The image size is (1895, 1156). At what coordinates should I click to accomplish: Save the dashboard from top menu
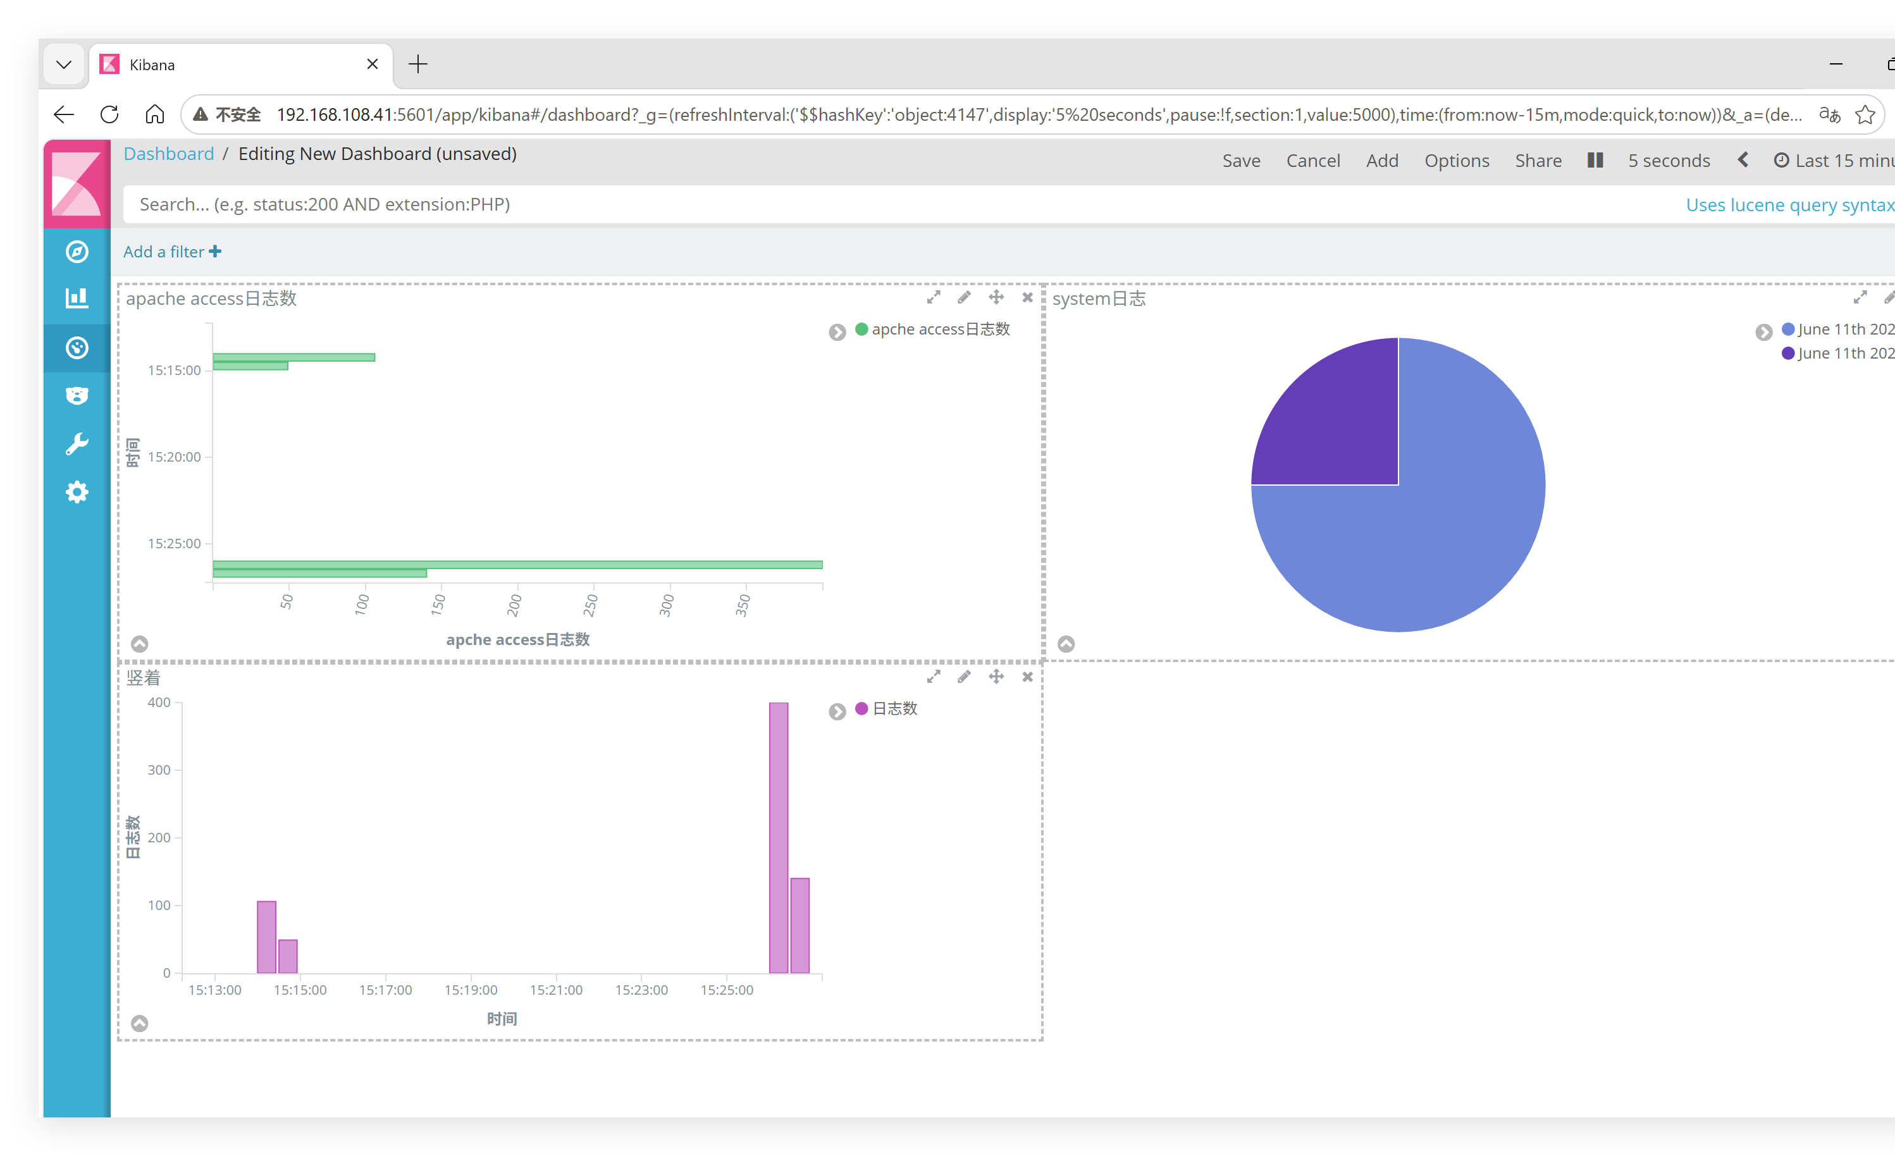pos(1241,161)
